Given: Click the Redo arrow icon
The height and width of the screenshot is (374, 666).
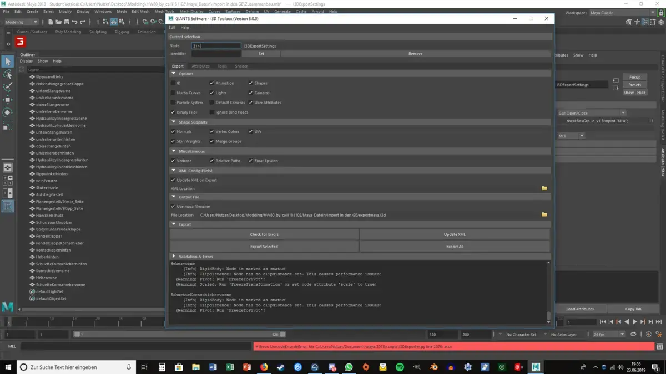Looking at the screenshot, I should coord(82,22).
